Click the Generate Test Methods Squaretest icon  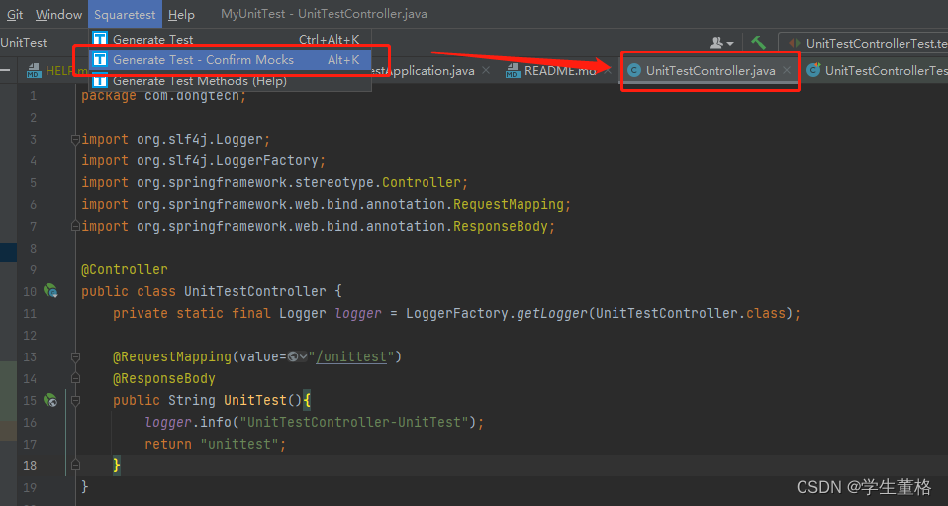(100, 80)
